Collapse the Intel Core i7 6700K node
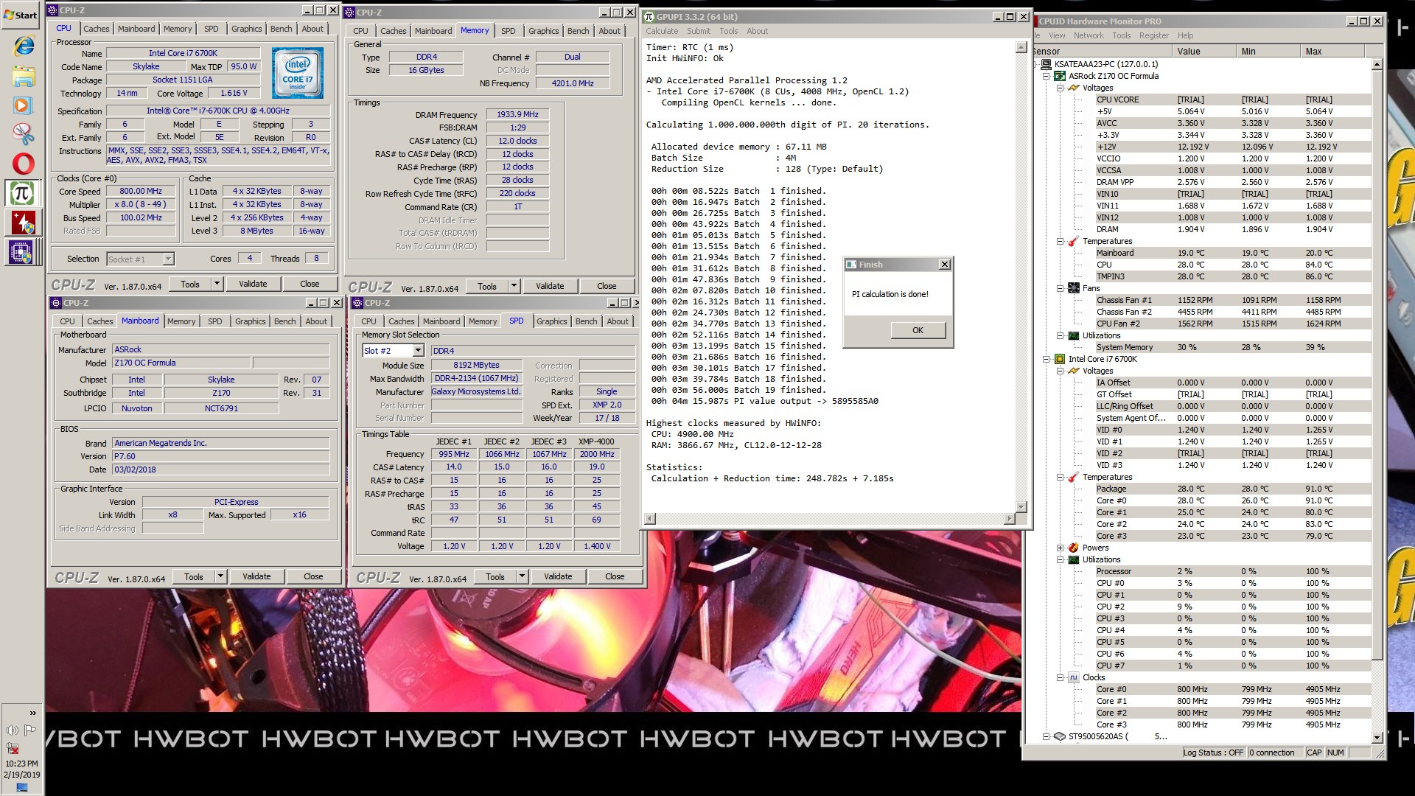Viewport: 1415px width, 796px height. [x=1047, y=359]
